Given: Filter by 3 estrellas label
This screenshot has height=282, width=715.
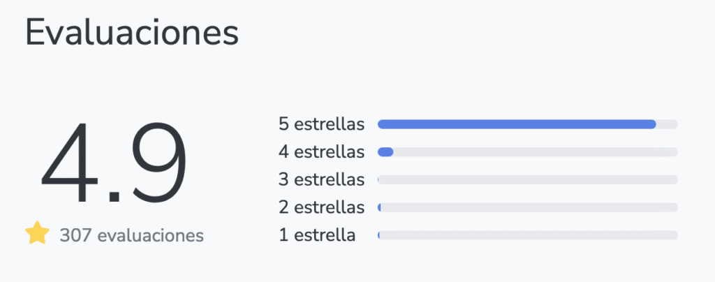Looking at the screenshot, I should [321, 179].
